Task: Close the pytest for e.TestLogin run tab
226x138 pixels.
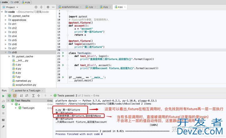Action: 43,90
